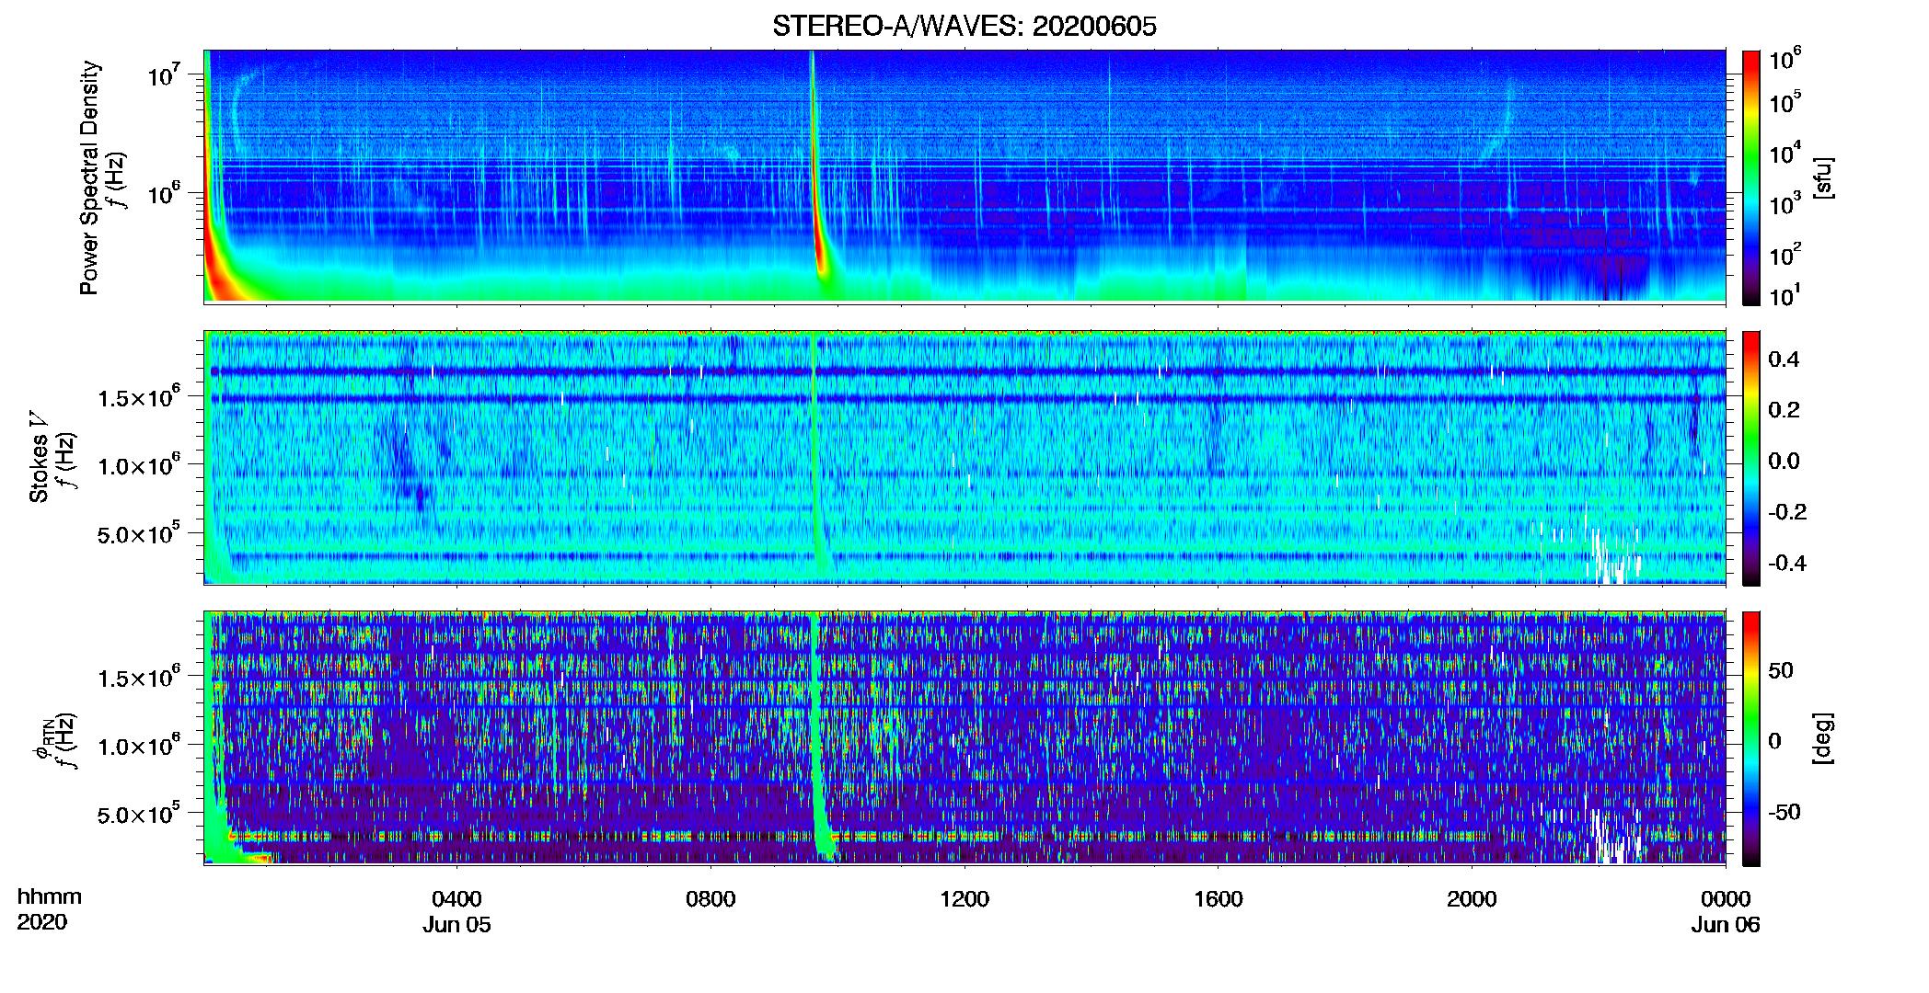
Task: Click the Stokes V color bar
Action: coord(1751,458)
